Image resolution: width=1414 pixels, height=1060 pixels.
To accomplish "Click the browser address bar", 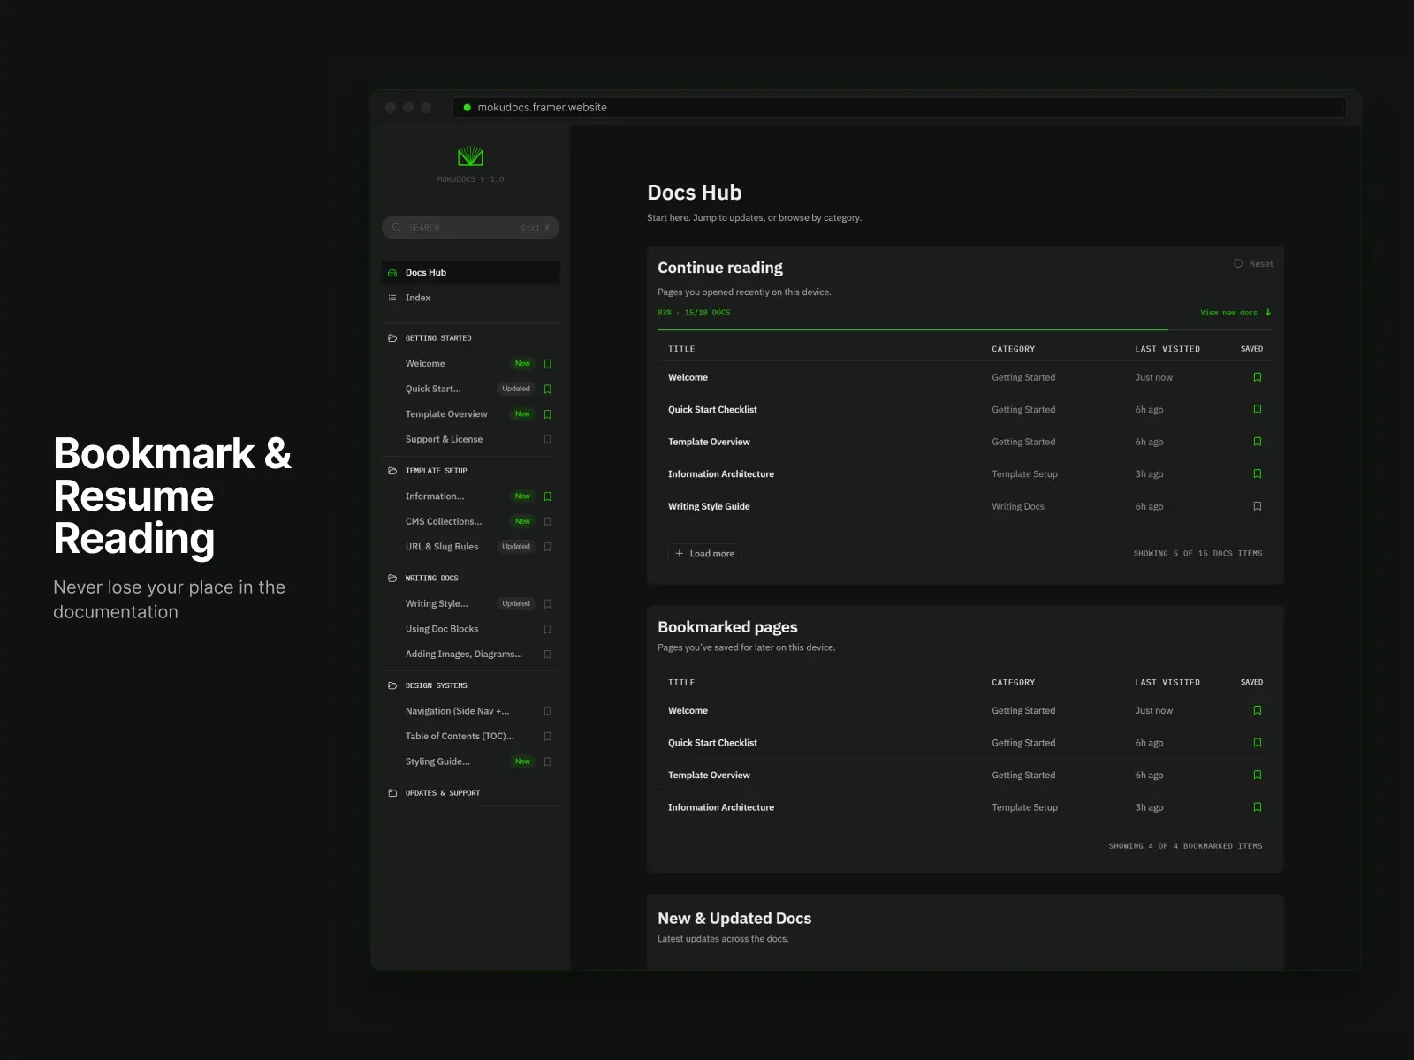I will pos(900,108).
